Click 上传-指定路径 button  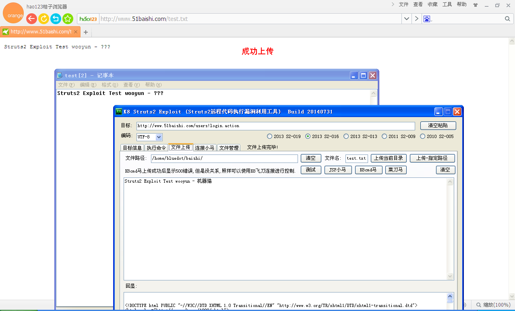[432, 158]
